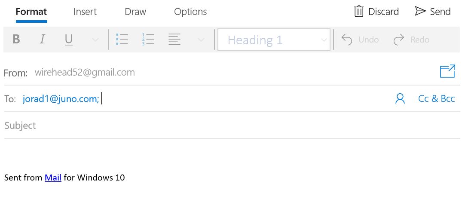Insert a numbered list
The height and width of the screenshot is (205, 465).
pos(148,40)
